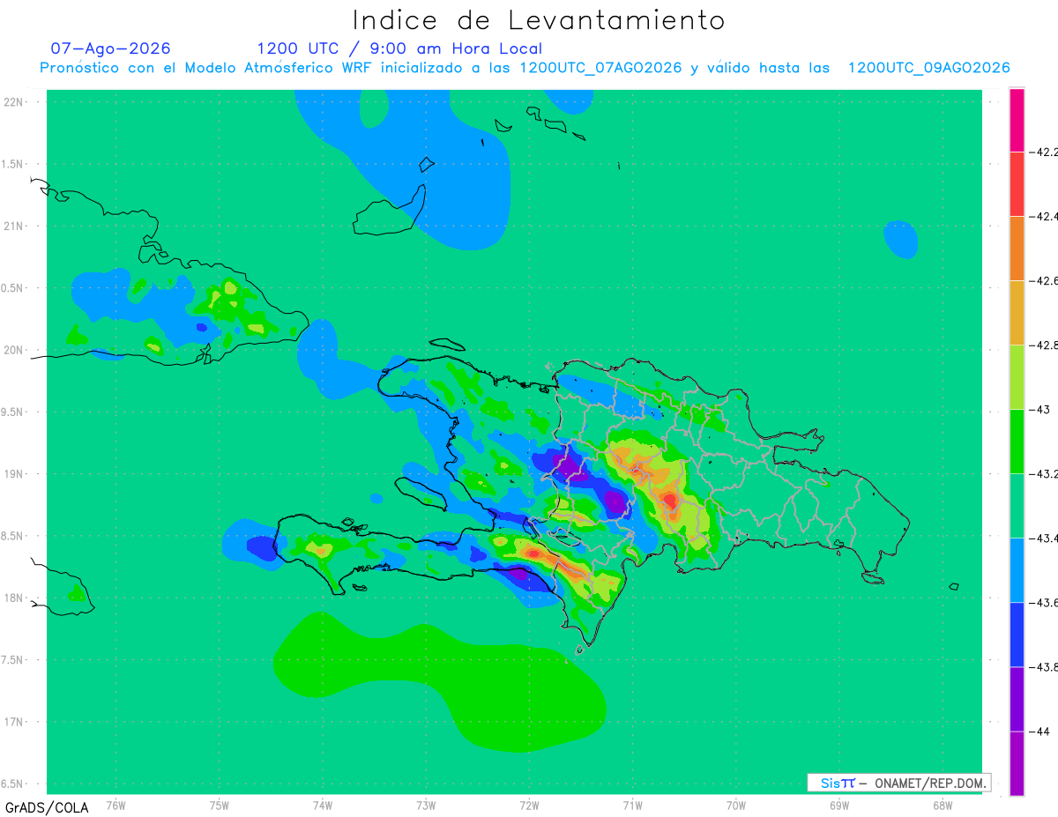
Task: Select the "-43.6" legend value
Action: point(1045,603)
